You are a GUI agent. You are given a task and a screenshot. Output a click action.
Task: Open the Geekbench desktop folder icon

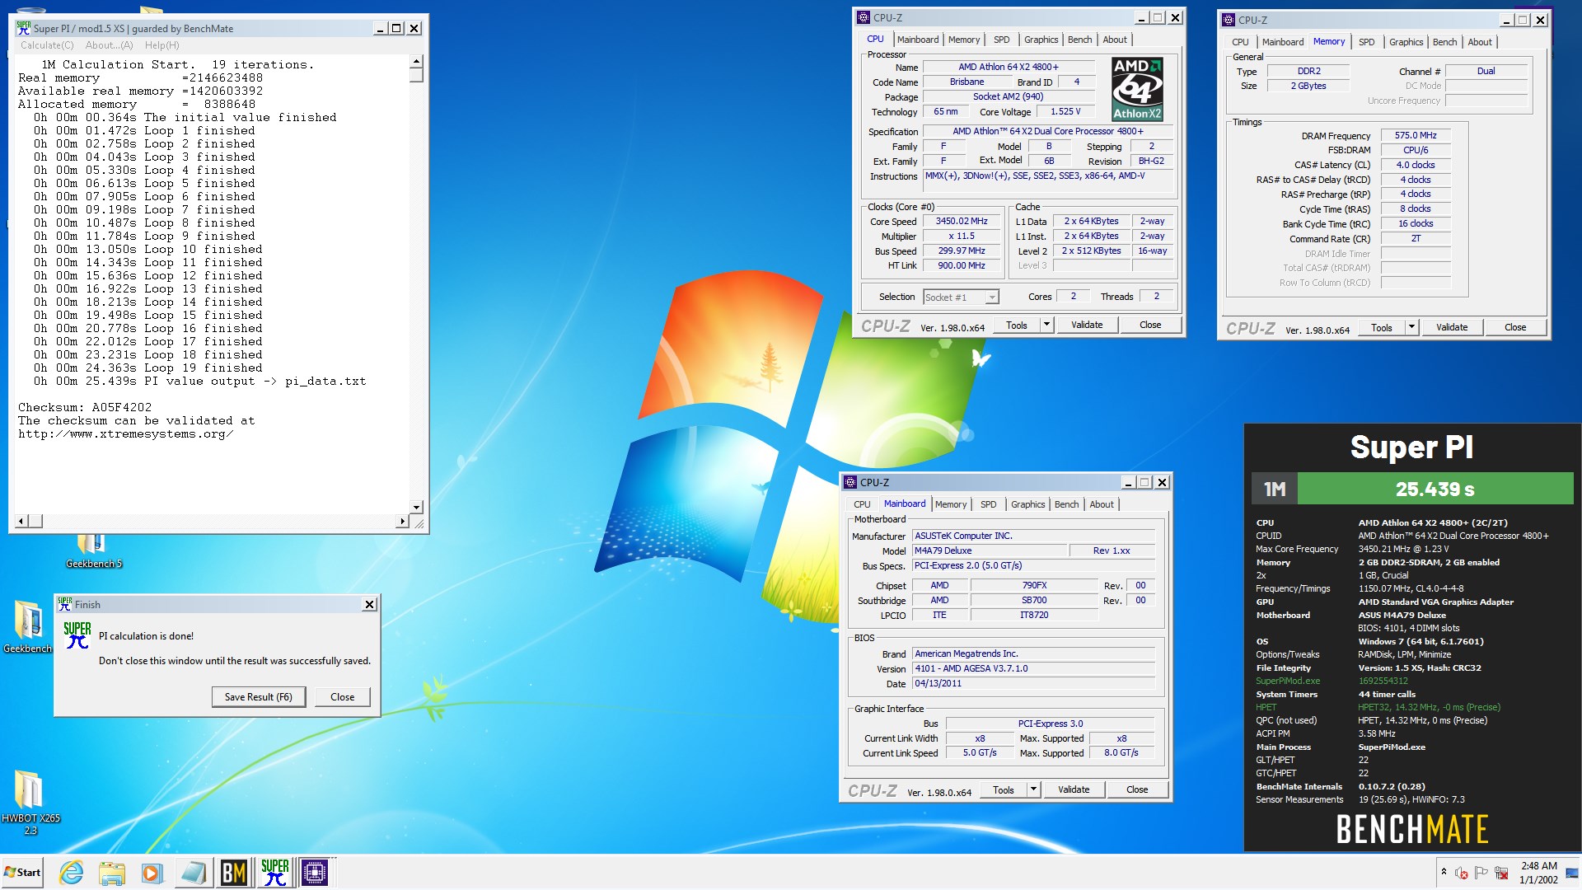28,626
